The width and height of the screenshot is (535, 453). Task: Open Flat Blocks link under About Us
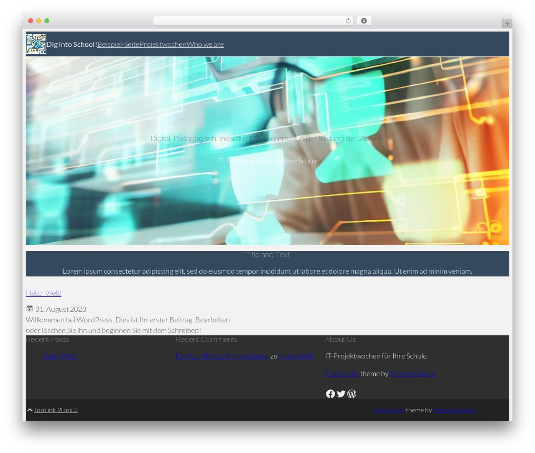(x=342, y=374)
